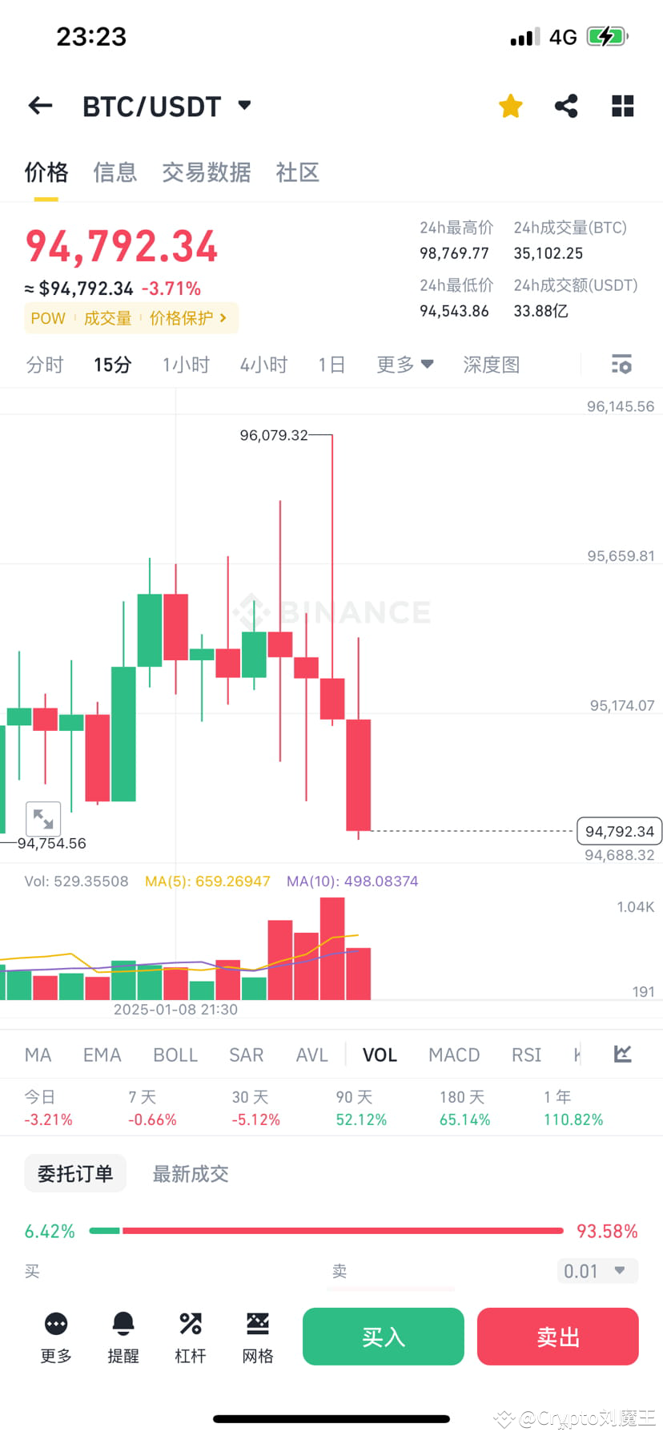Expand chart fullscreen with the arrows icon
The width and height of the screenshot is (663, 1436).
click(x=43, y=818)
